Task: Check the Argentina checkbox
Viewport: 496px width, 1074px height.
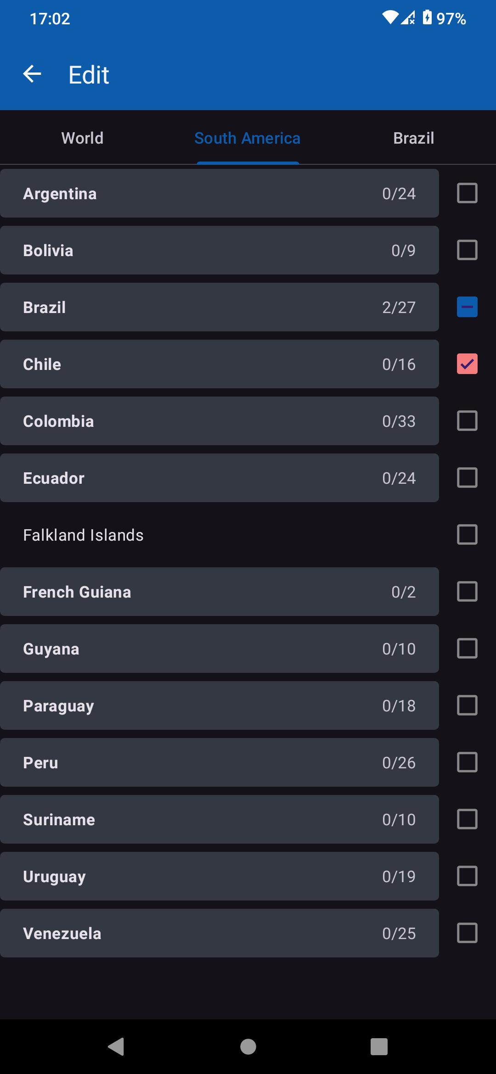Action: click(467, 193)
